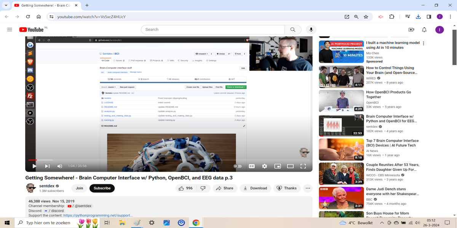Open the sentdex channel name link
The width and height of the screenshot is (457, 228).
pyautogui.click(x=47, y=186)
